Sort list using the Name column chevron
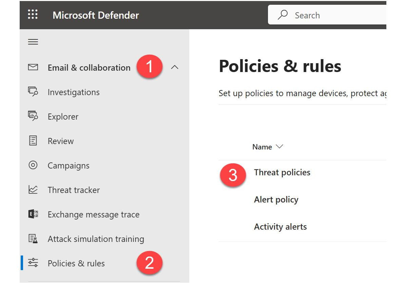 tap(279, 146)
